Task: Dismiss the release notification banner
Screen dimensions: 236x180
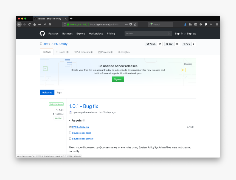Action: click(188, 64)
